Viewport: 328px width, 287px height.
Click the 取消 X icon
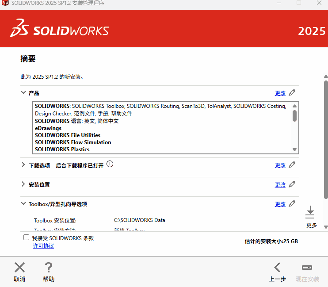[19, 268]
